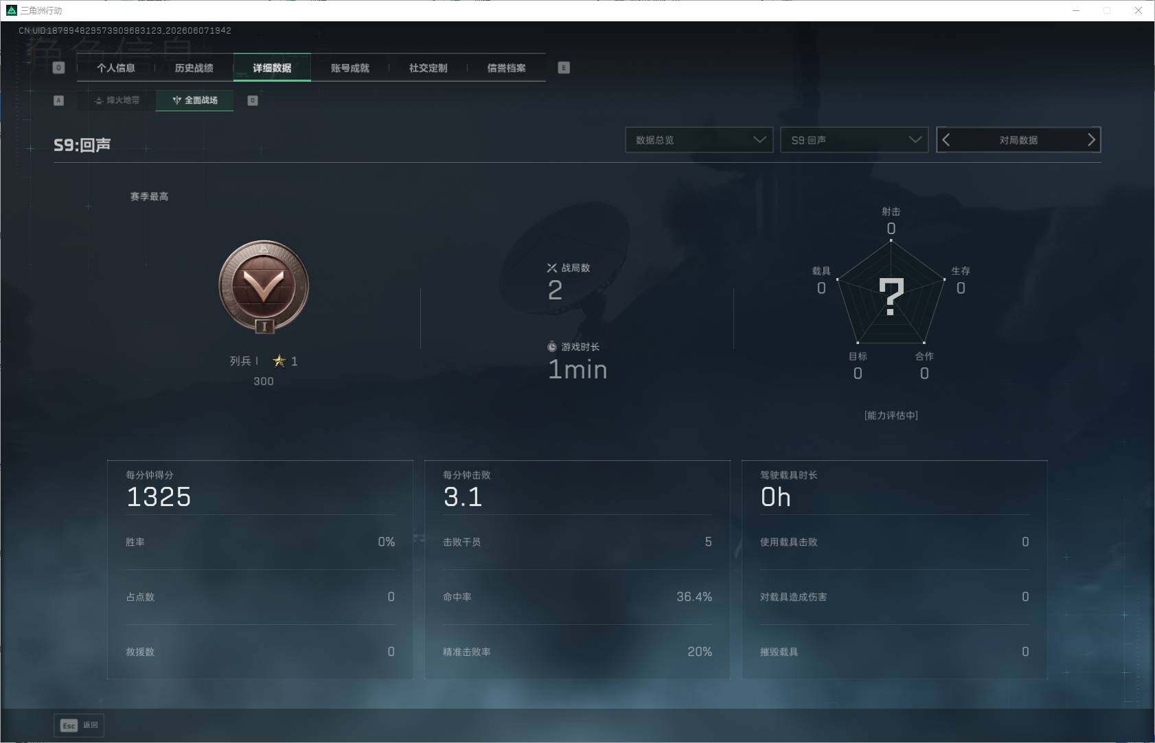Click the 三角洲行动 app icon in title bar
The image size is (1155, 743).
click(x=11, y=10)
